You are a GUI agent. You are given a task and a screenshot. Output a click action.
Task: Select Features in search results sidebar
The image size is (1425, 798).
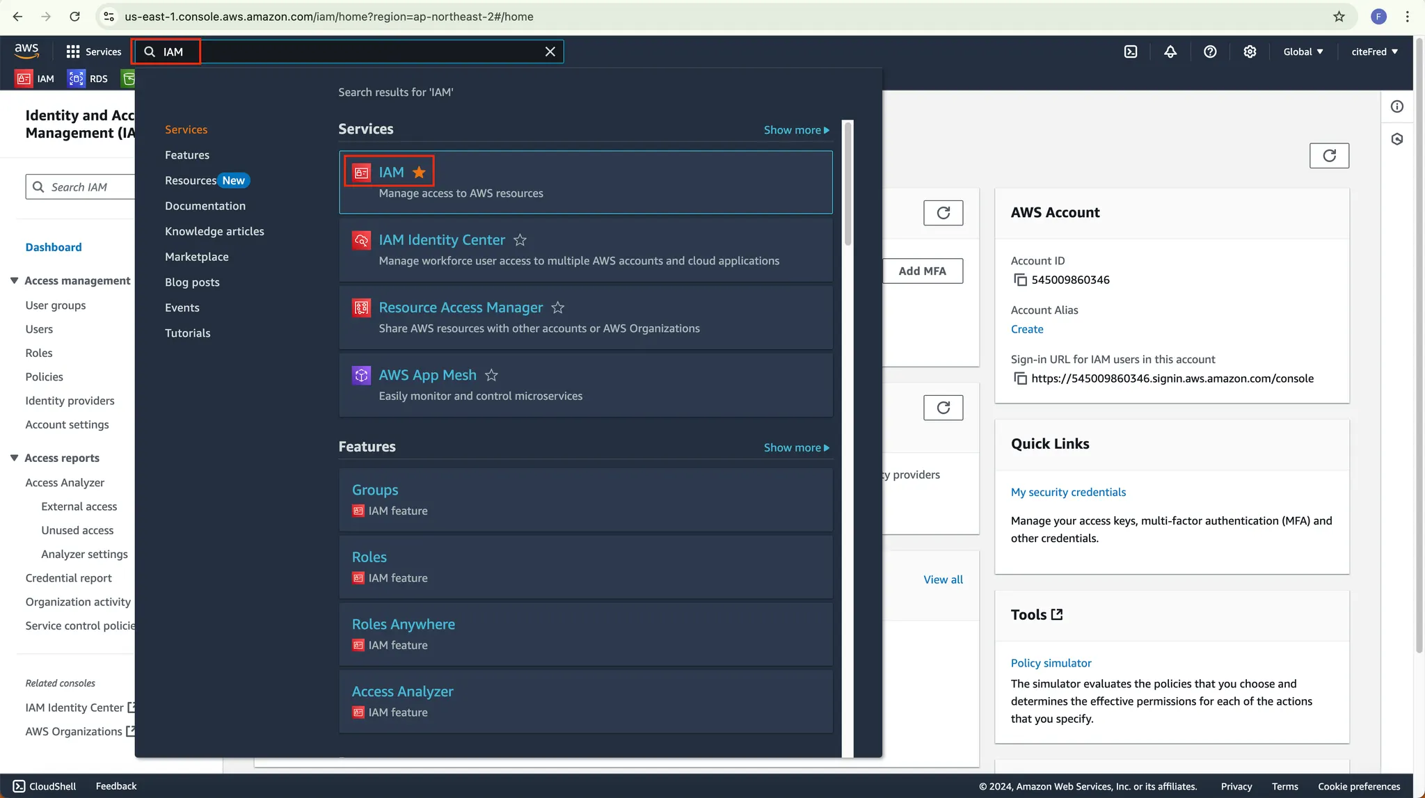click(x=186, y=155)
